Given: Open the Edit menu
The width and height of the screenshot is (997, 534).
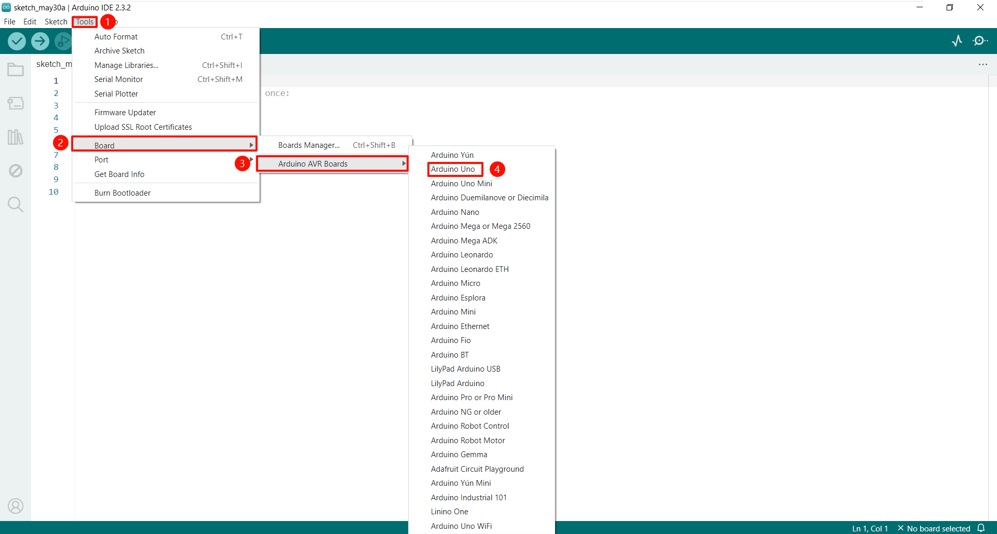Looking at the screenshot, I should [x=30, y=22].
